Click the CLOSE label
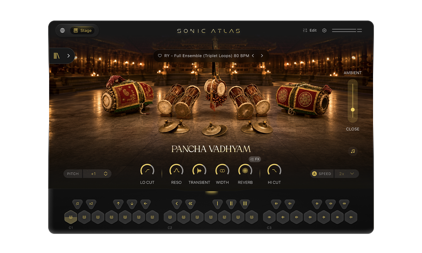This screenshot has width=422, height=253. pos(353,129)
